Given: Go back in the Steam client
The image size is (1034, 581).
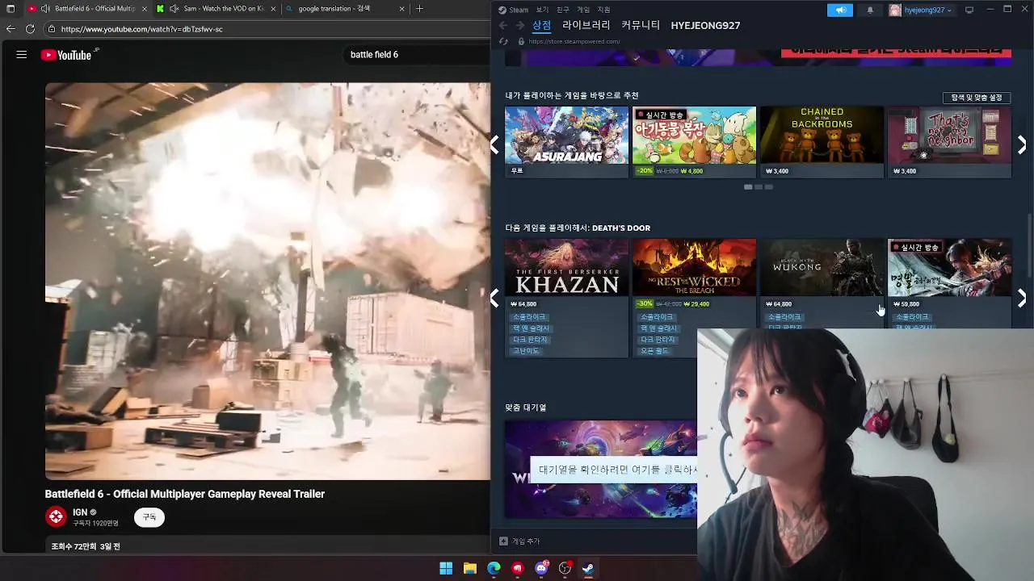Looking at the screenshot, I should [x=503, y=26].
